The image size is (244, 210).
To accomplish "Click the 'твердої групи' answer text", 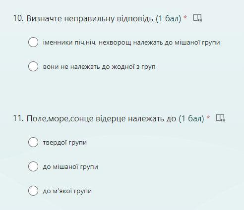I will point(65,143).
